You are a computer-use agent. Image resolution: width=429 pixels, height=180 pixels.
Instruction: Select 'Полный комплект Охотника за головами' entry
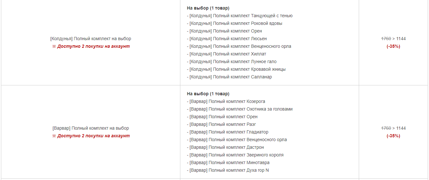point(240,109)
